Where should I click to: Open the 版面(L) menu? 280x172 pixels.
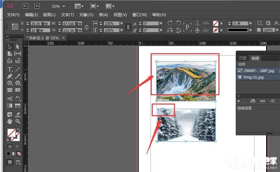pyautogui.click(x=50, y=15)
